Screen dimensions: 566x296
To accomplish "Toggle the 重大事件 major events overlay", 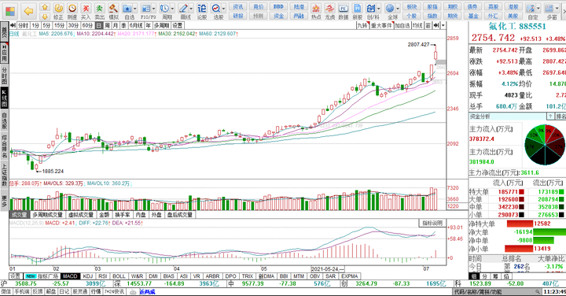I will tap(381, 26).
